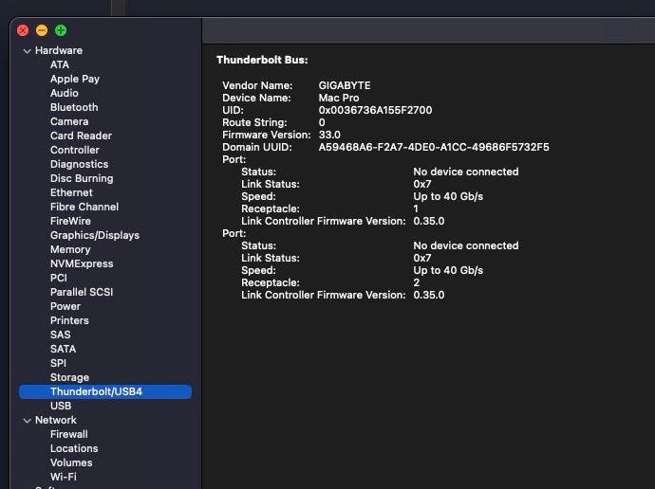Click the Domain UUID value text
This screenshot has width=655, height=489.
pyautogui.click(x=433, y=147)
